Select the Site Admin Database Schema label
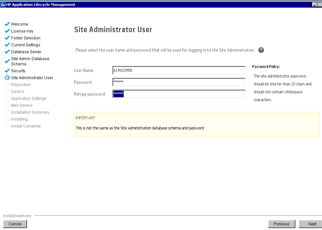 coord(30,61)
